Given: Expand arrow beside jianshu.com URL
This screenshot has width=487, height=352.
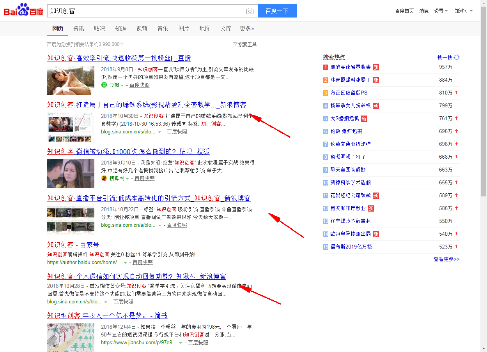Looking at the screenshot, I should (x=181, y=343).
